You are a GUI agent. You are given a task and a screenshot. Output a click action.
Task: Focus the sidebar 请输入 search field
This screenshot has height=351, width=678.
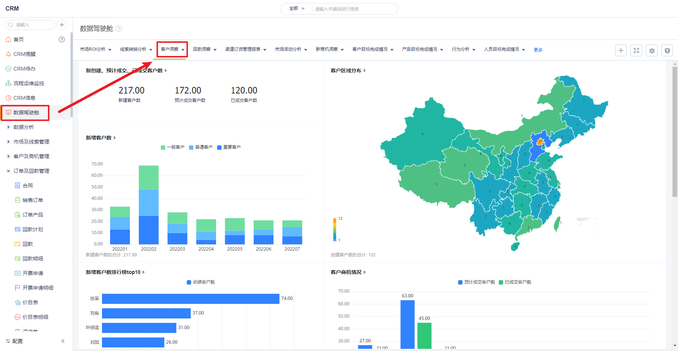[30, 25]
